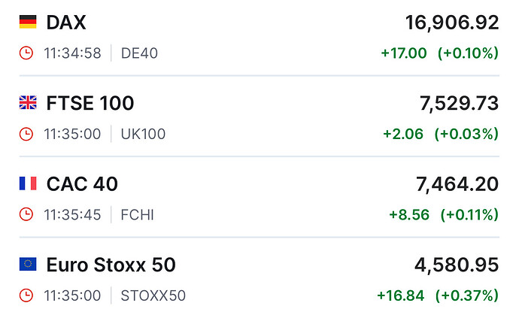This screenshot has width=519, height=312.
Task: Click the French flag icon beside CAC 40
Action: coord(27,184)
